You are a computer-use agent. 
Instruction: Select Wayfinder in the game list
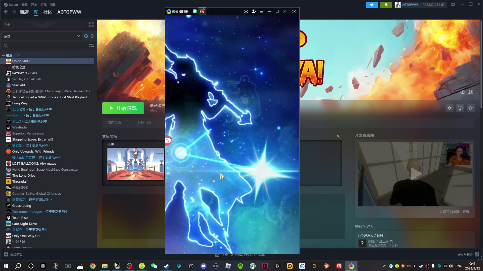20,127
